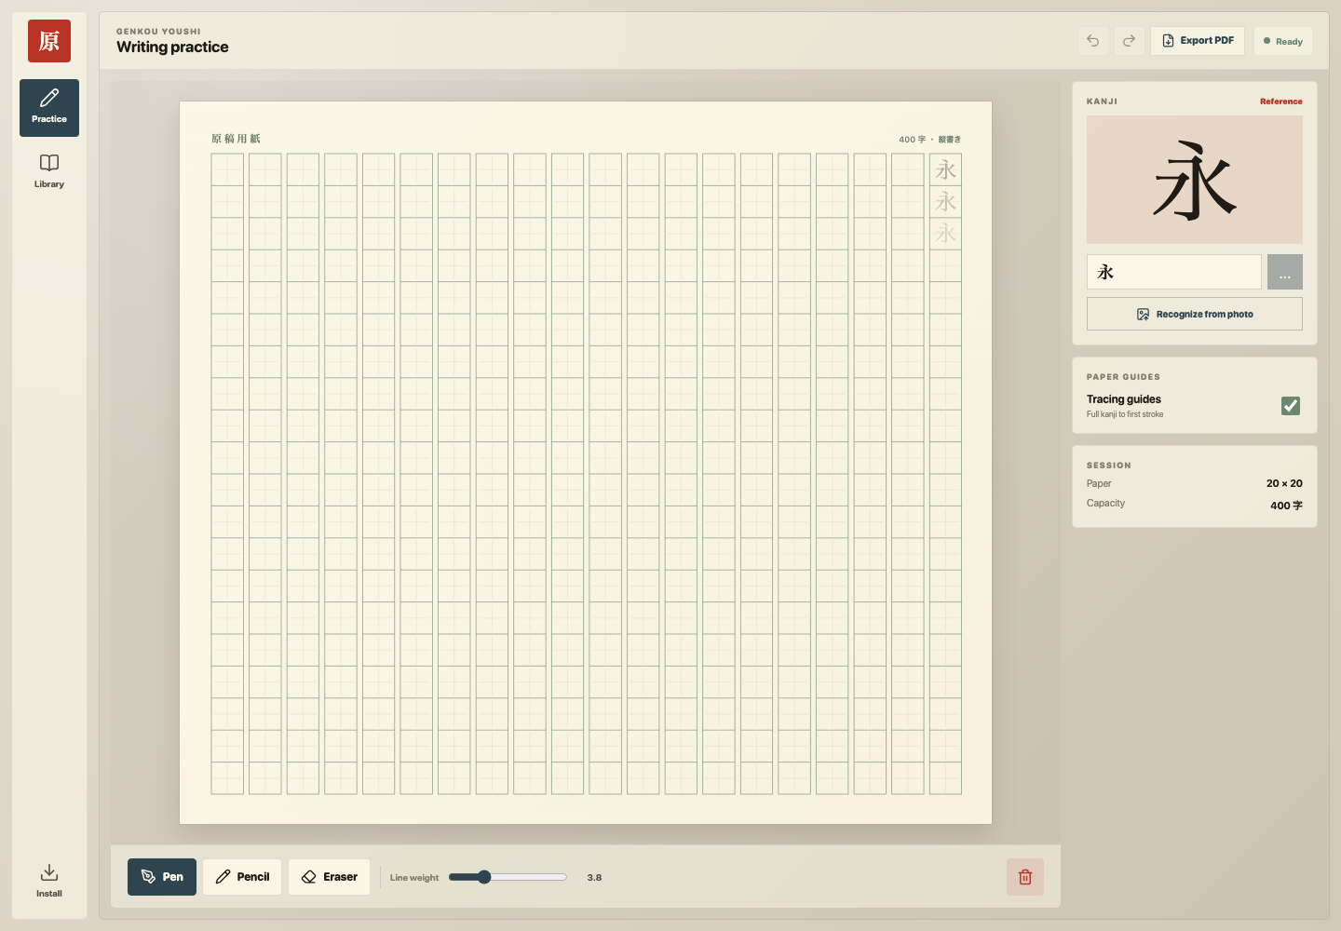The height and width of the screenshot is (931, 1341).
Task: Toggle the Tracing guides checkbox
Action: pyautogui.click(x=1291, y=406)
